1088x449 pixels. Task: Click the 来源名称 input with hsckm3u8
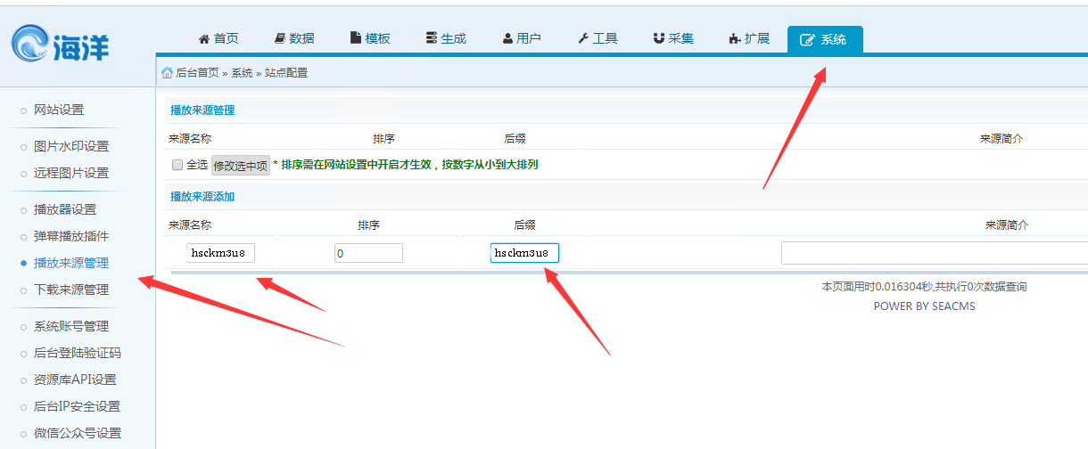tap(220, 253)
